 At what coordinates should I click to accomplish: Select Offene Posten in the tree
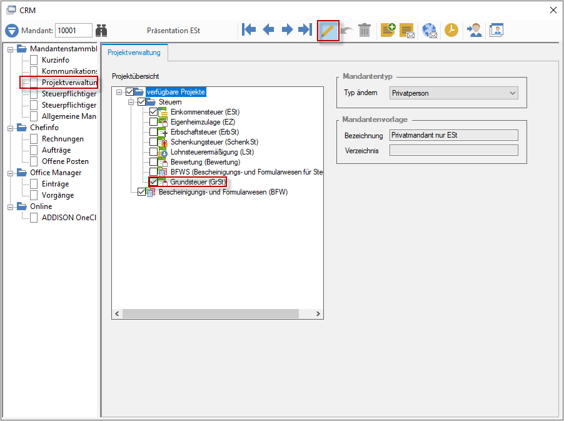pyautogui.click(x=65, y=161)
